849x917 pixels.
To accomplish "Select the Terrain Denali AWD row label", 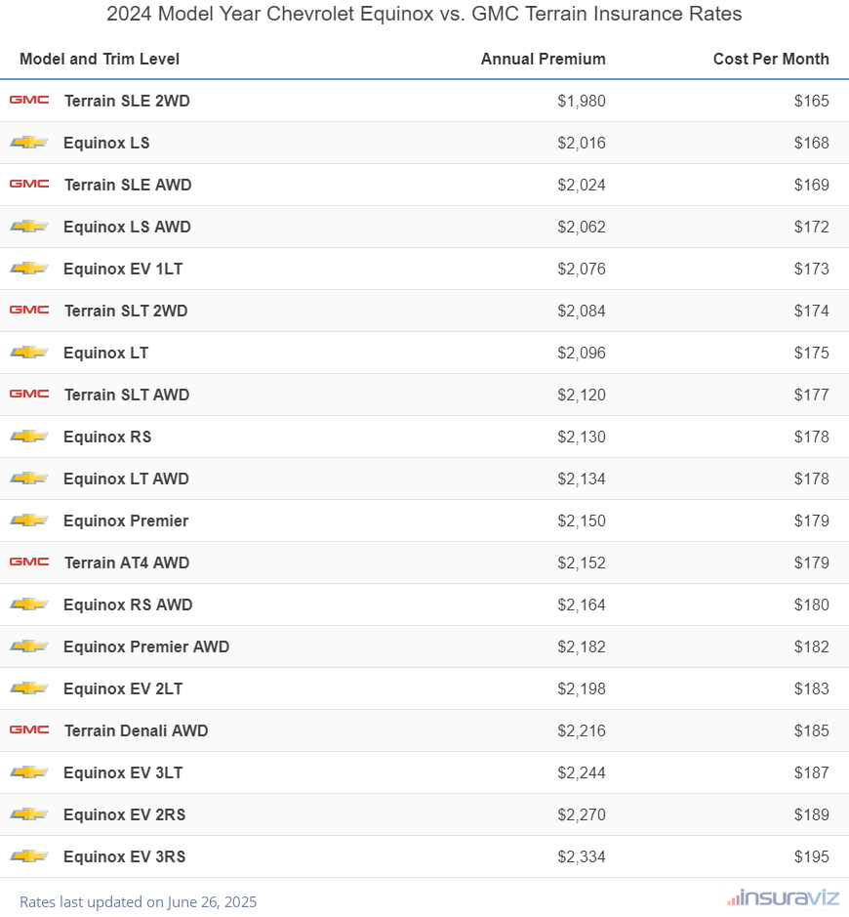I will [x=137, y=730].
